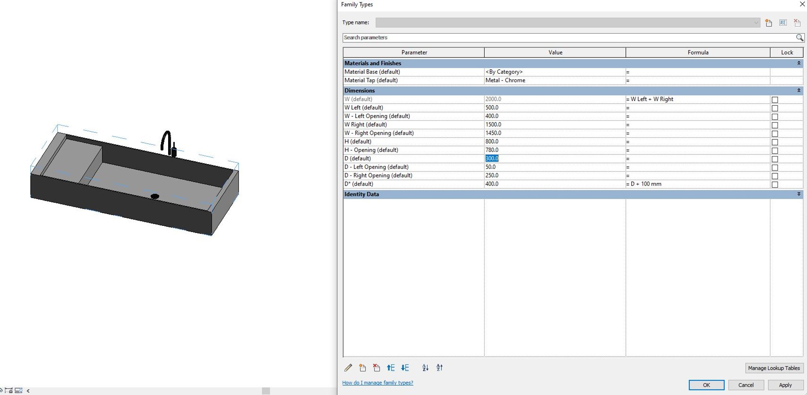Click the formula '= D + 100 mm'
This screenshot has height=395, width=807.
644,184
